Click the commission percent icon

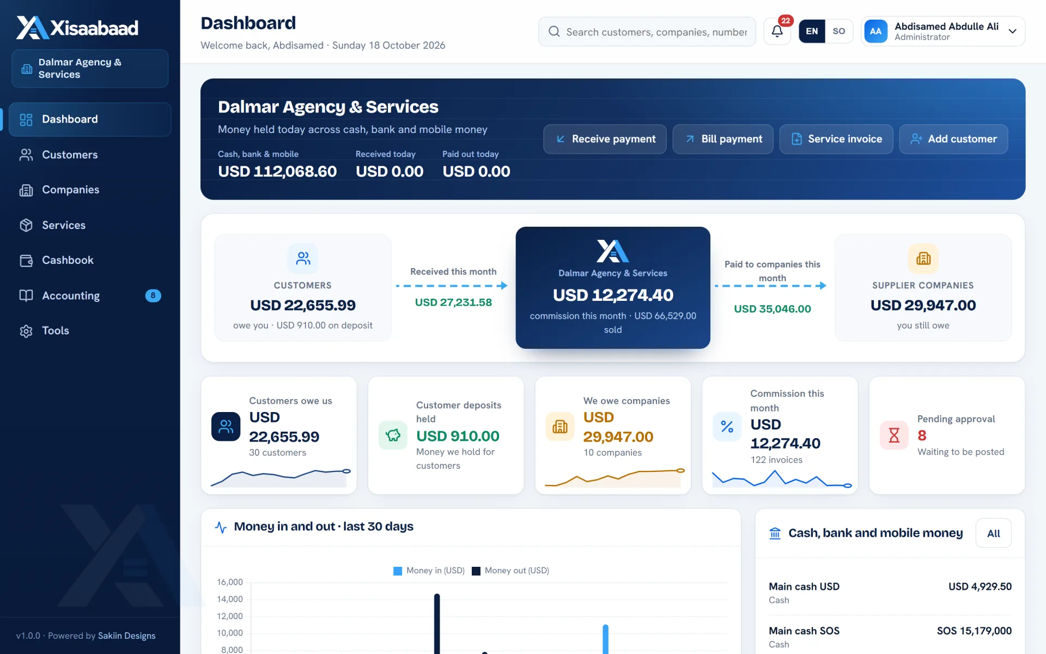click(x=727, y=426)
